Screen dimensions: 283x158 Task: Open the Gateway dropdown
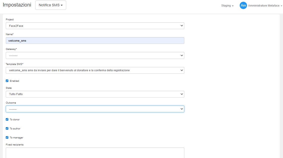[95, 55]
